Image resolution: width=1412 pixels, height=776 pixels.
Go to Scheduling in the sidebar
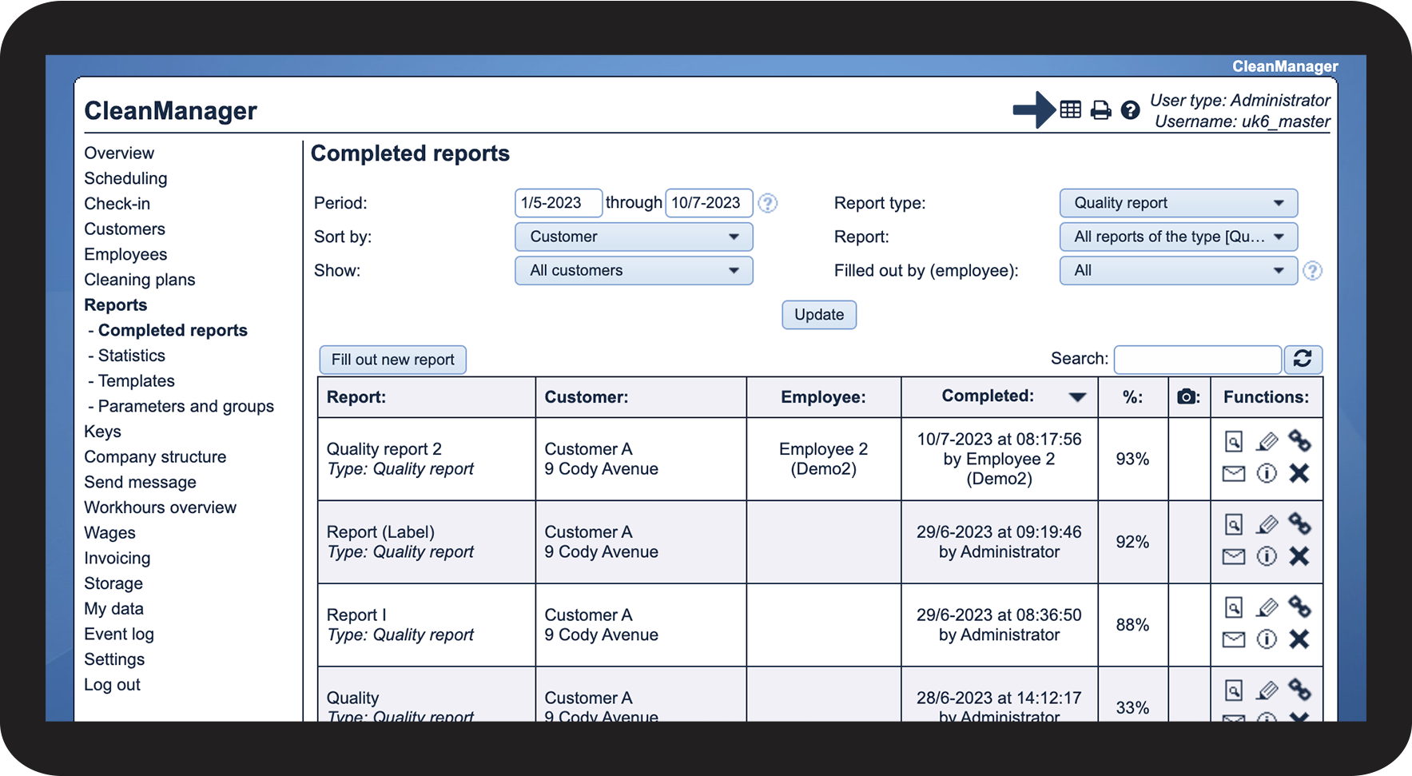[x=125, y=178]
